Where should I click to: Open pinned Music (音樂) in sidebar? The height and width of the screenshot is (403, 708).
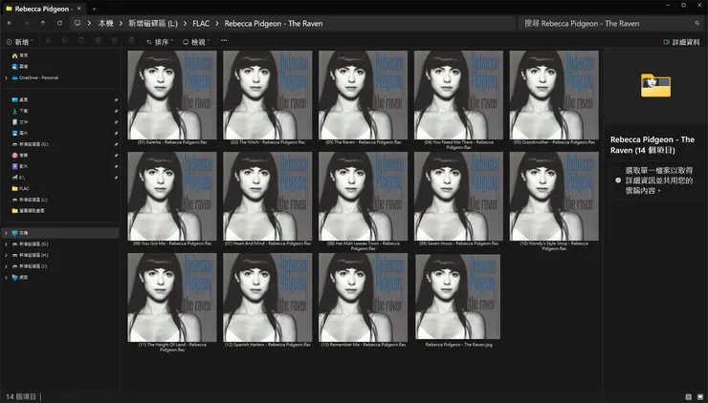[20, 155]
